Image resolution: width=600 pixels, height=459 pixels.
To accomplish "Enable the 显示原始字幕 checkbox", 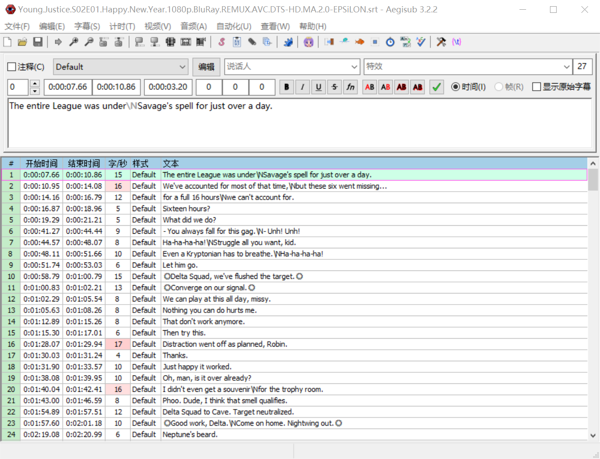I will pyautogui.click(x=536, y=87).
